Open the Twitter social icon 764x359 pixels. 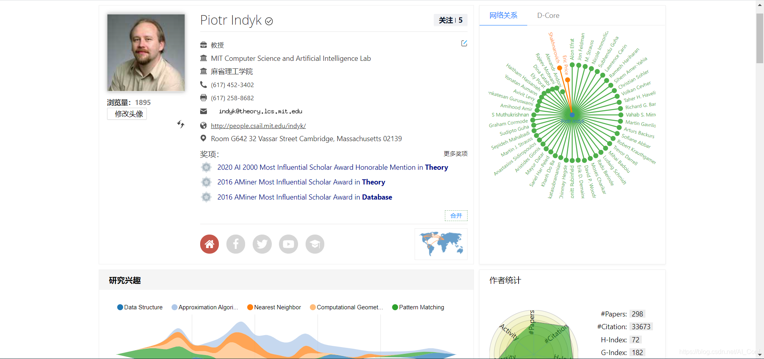click(262, 244)
